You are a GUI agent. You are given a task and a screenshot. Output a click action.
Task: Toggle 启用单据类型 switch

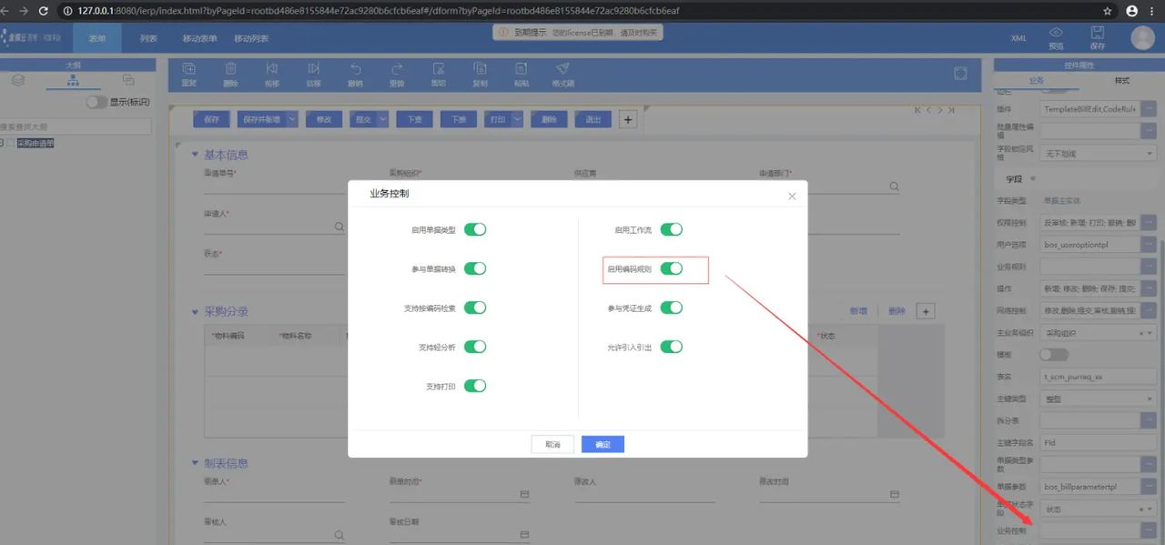(475, 229)
